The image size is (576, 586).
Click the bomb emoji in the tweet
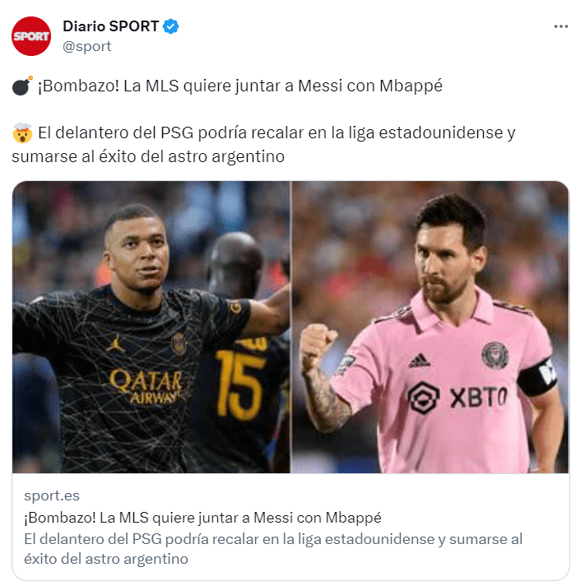point(22,86)
